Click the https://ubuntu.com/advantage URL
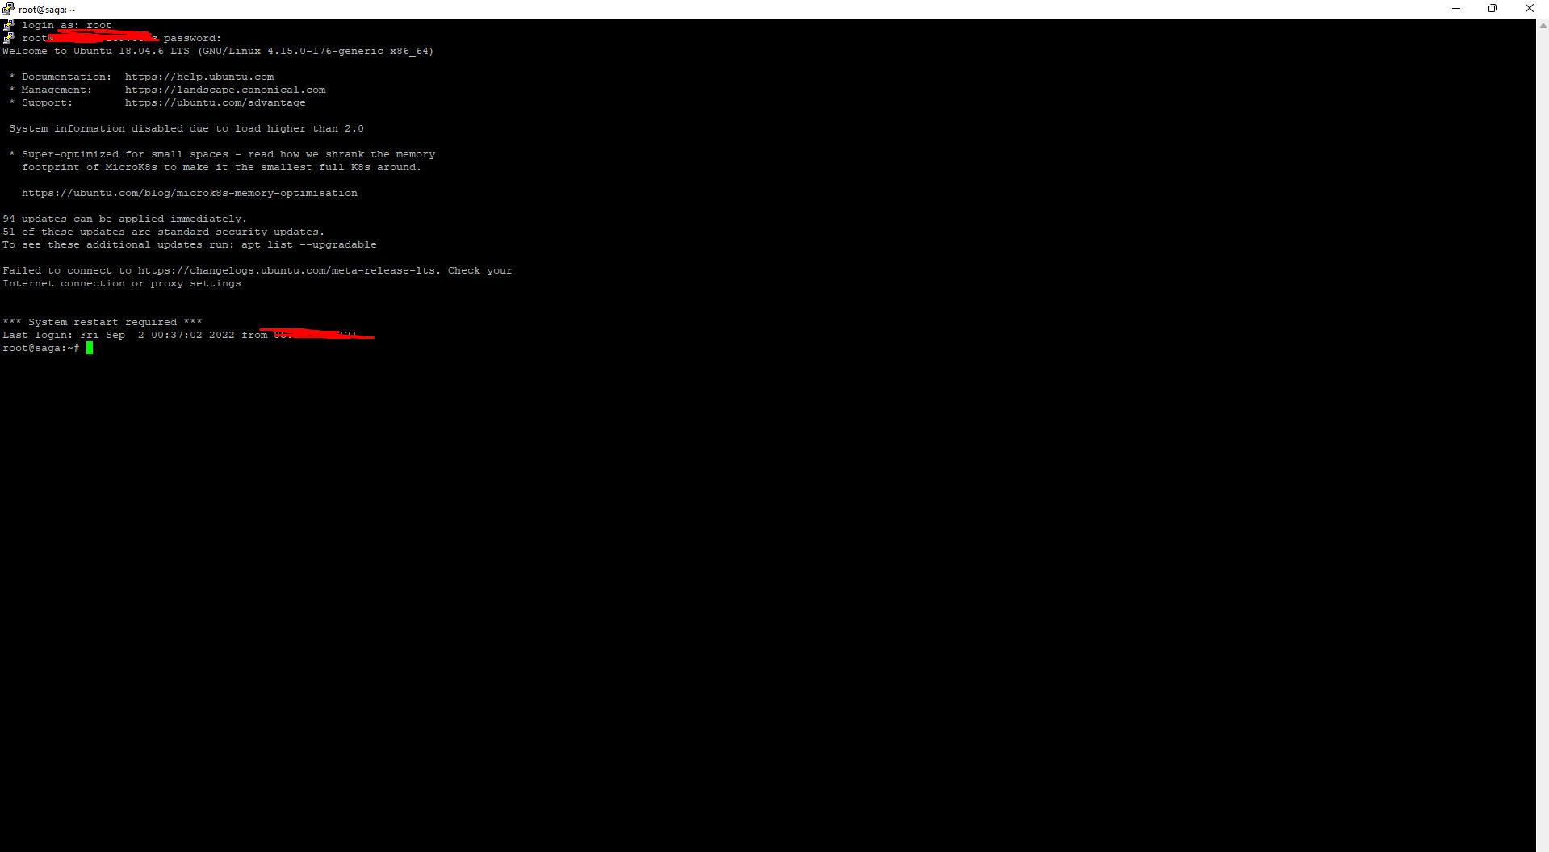Image resolution: width=1549 pixels, height=852 pixels. (x=216, y=102)
